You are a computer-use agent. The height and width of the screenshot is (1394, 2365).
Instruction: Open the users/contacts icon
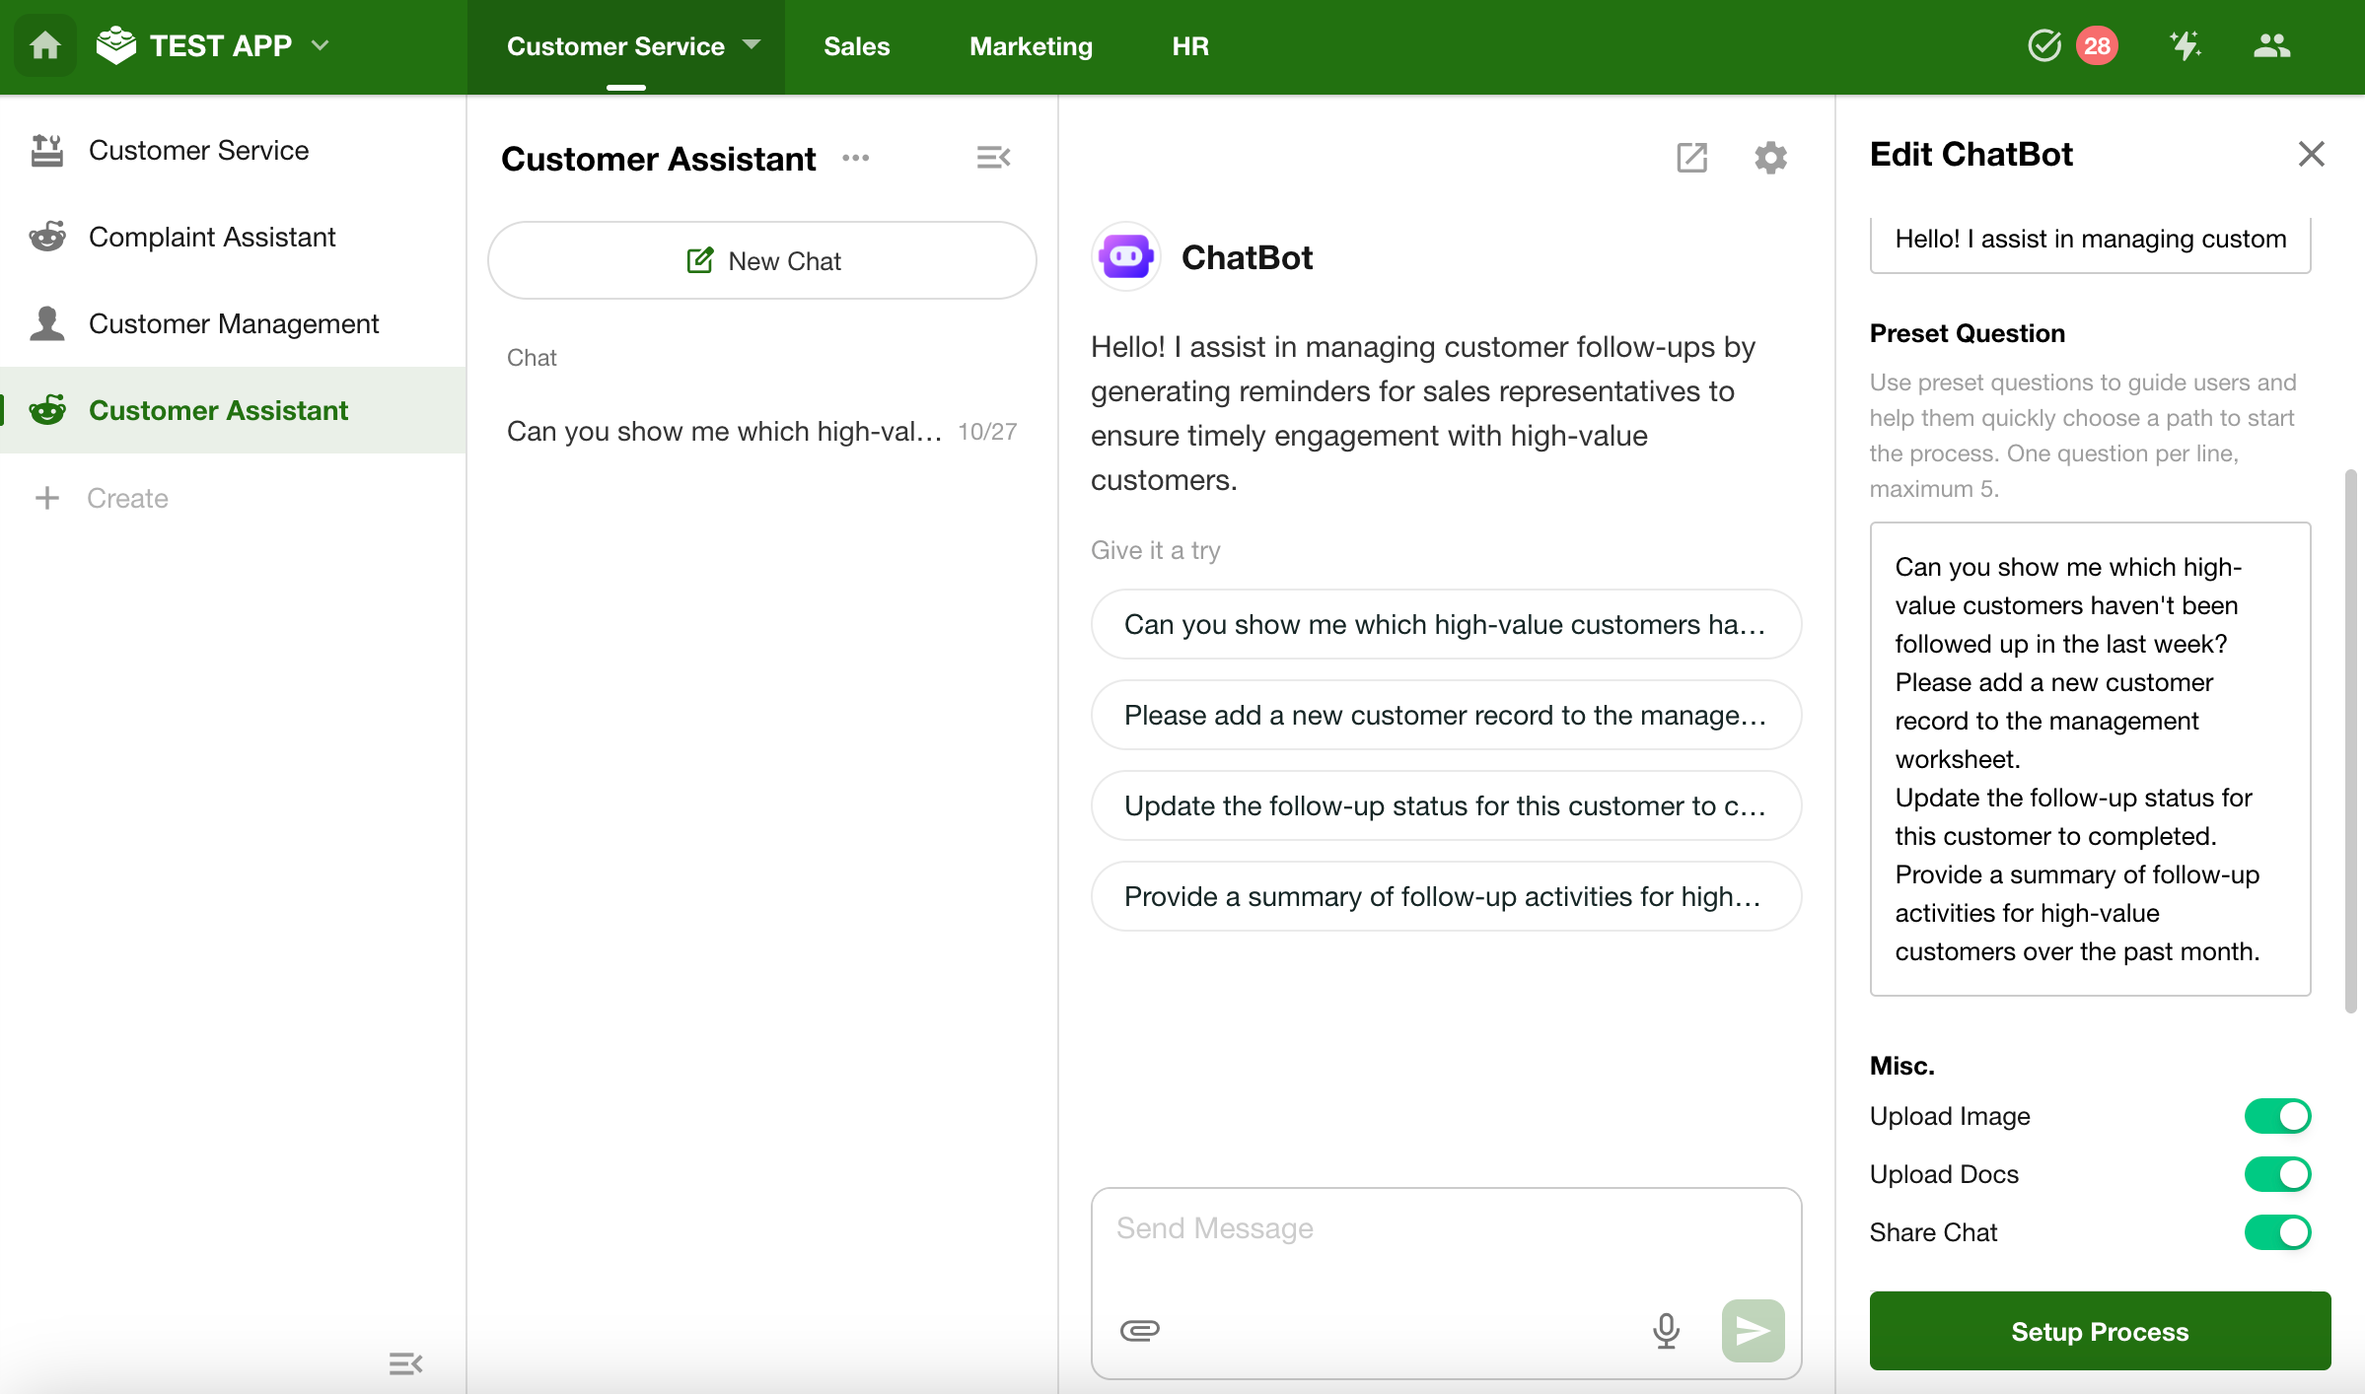[x=2271, y=45]
